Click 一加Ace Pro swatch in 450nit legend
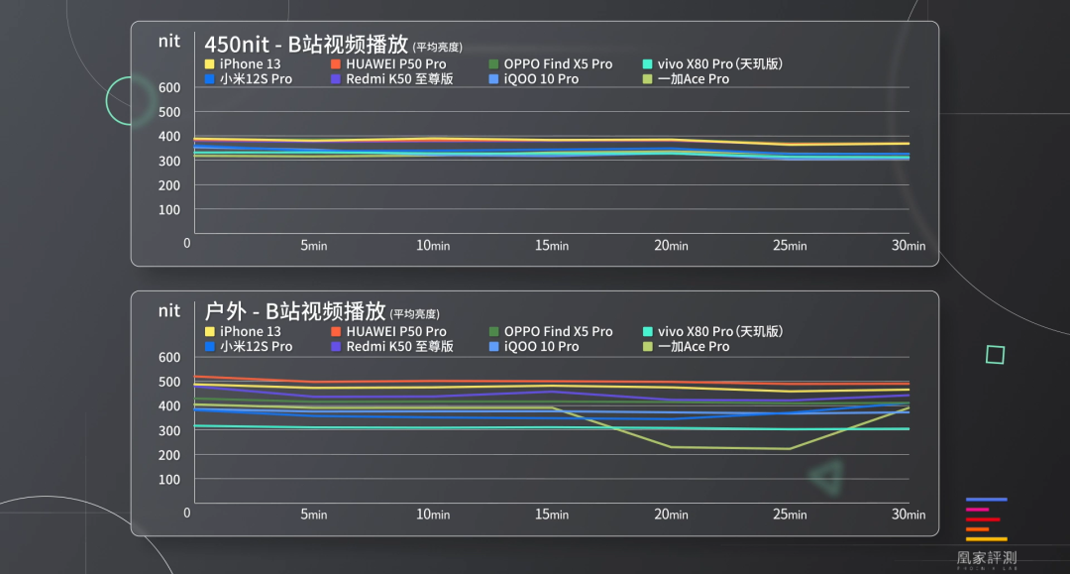Image resolution: width=1070 pixels, height=574 pixels. coord(647,79)
